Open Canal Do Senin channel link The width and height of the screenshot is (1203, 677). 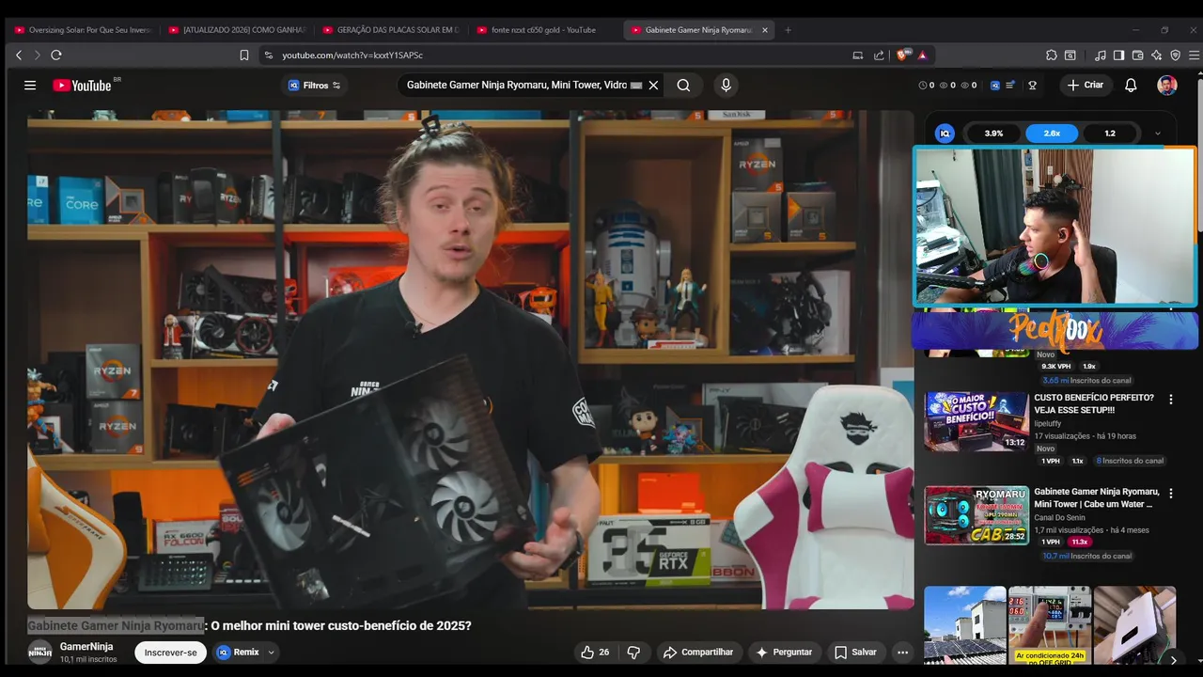(x=1060, y=517)
